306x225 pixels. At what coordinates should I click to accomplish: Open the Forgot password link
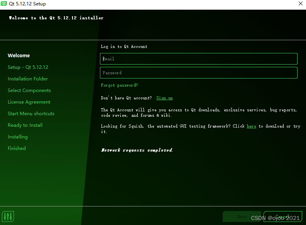tap(120, 85)
